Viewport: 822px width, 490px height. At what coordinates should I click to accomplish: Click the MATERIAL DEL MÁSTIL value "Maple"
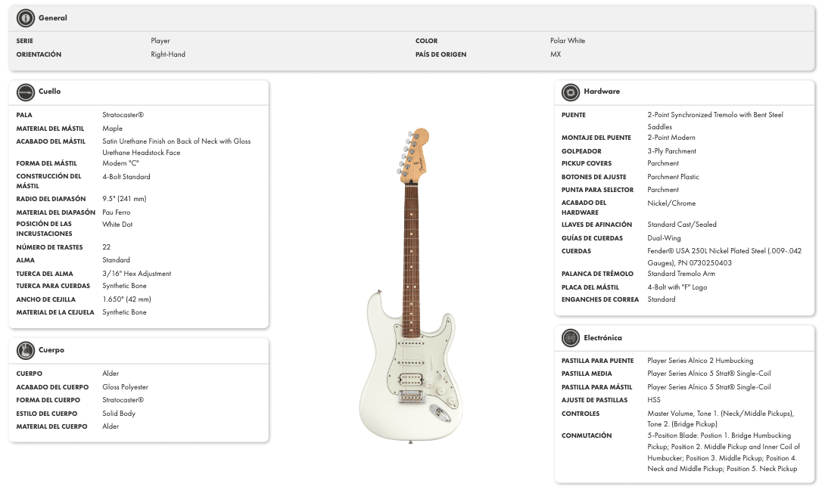coord(113,129)
